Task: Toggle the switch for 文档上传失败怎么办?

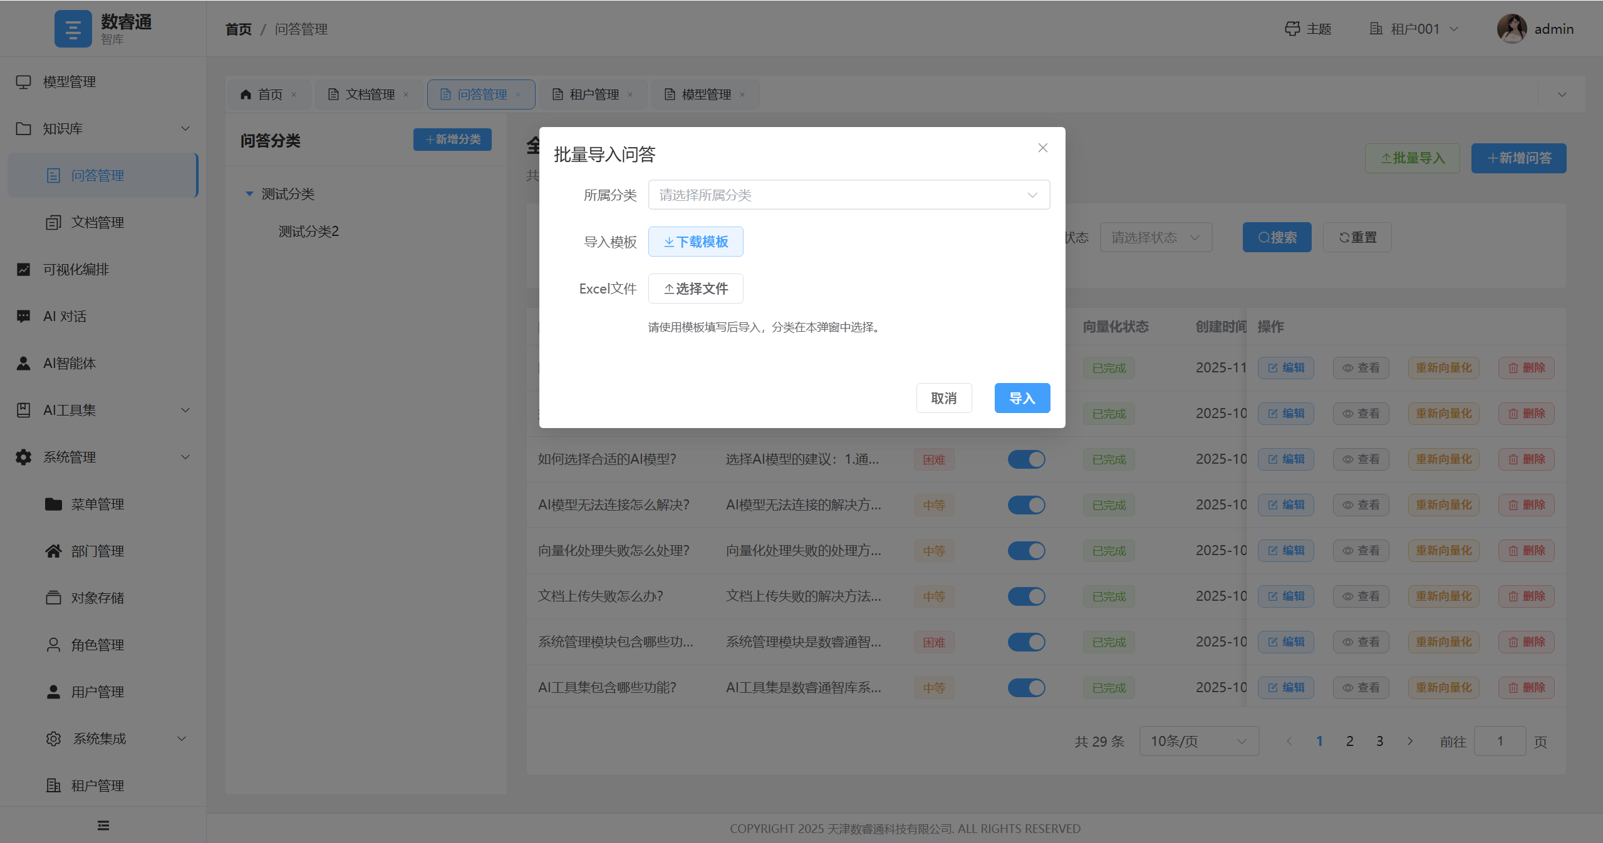Action: [x=1026, y=596]
